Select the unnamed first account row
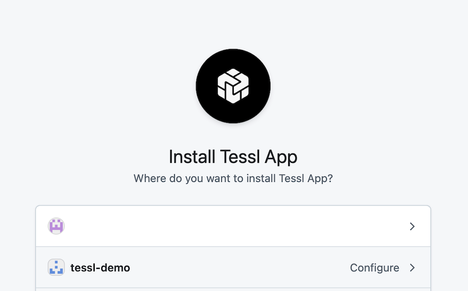468x291 pixels. (x=233, y=226)
